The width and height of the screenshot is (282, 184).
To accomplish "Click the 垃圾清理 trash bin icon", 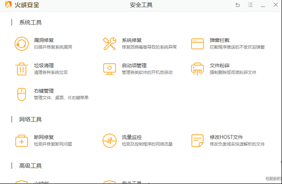I will click(22, 69).
